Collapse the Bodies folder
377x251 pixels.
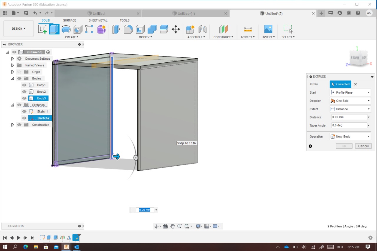click(x=12, y=79)
